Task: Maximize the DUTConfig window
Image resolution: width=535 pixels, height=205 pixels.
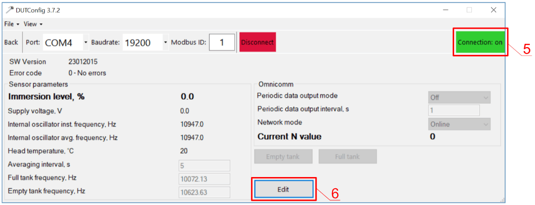Action: click(469, 10)
